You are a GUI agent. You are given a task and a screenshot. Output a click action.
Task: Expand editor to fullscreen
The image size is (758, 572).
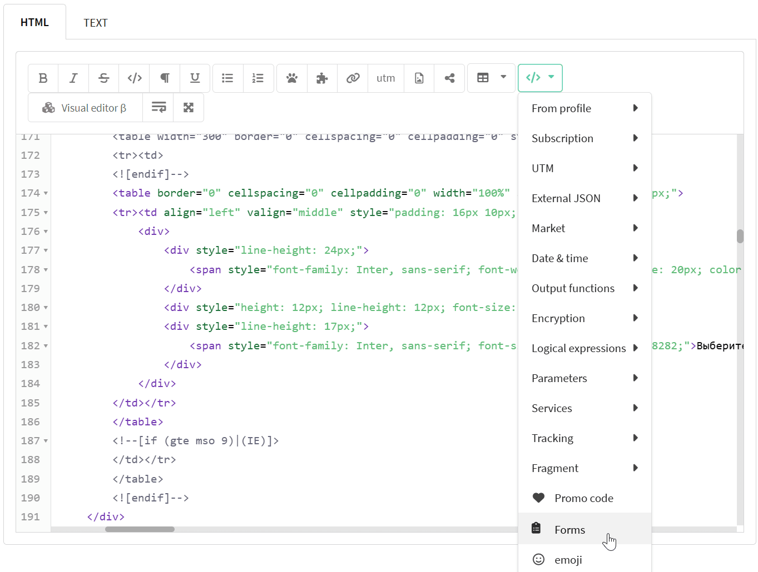(189, 108)
